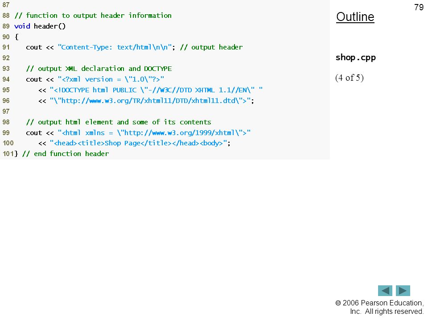Image resolution: width=428 pixels, height=321 pixels.
Task: Click the "// output header" comment on line 91
Action: [x=211, y=47]
